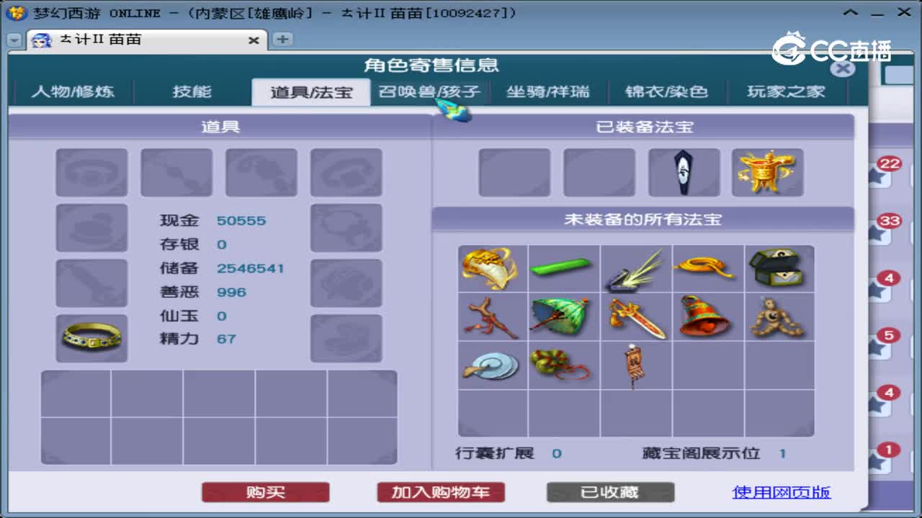Click the 已收藏 button
Image resolution: width=922 pixels, height=518 pixels.
pyautogui.click(x=610, y=492)
